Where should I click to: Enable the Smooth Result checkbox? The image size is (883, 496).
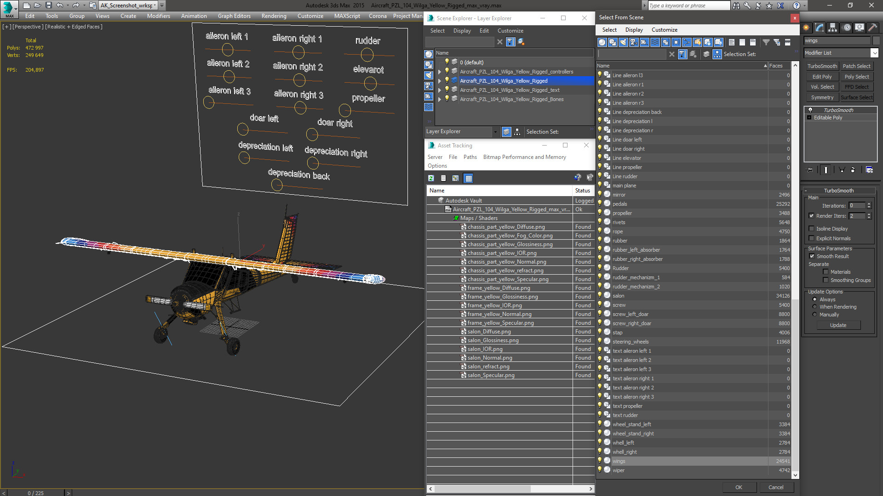point(812,256)
